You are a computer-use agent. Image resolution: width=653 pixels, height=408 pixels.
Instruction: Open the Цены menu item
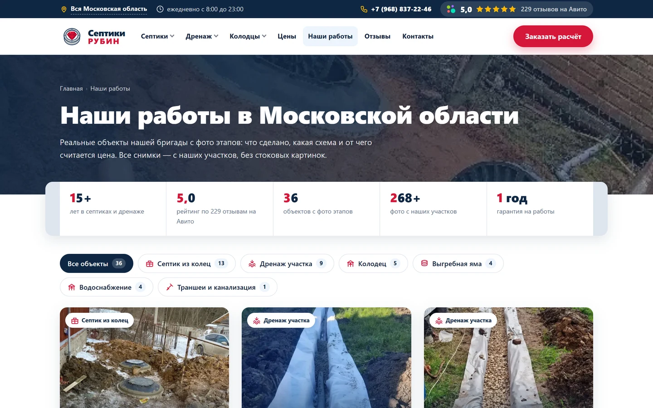point(287,36)
